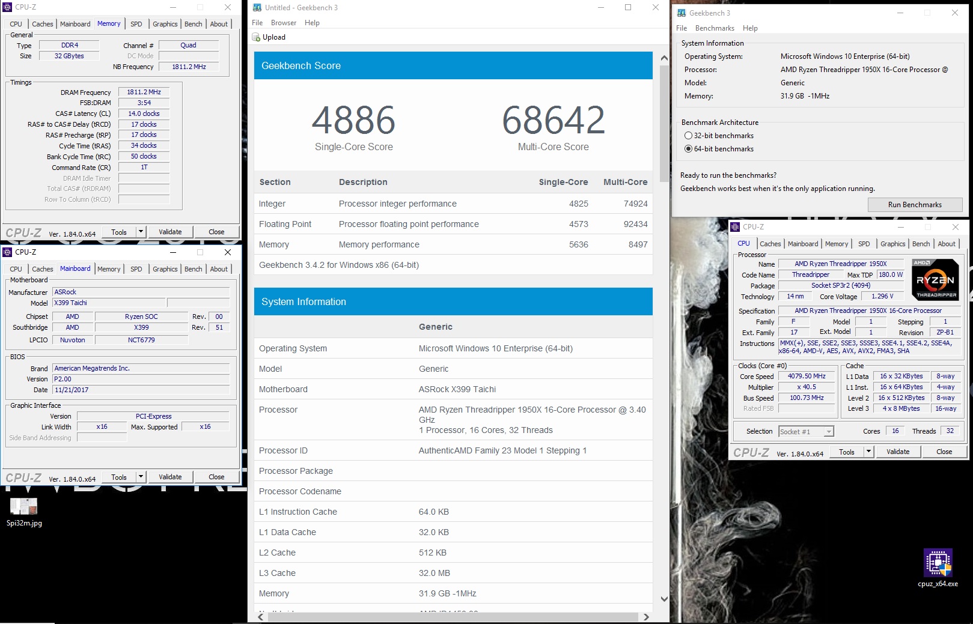Click BIOS Version P2.00 field

(141, 379)
